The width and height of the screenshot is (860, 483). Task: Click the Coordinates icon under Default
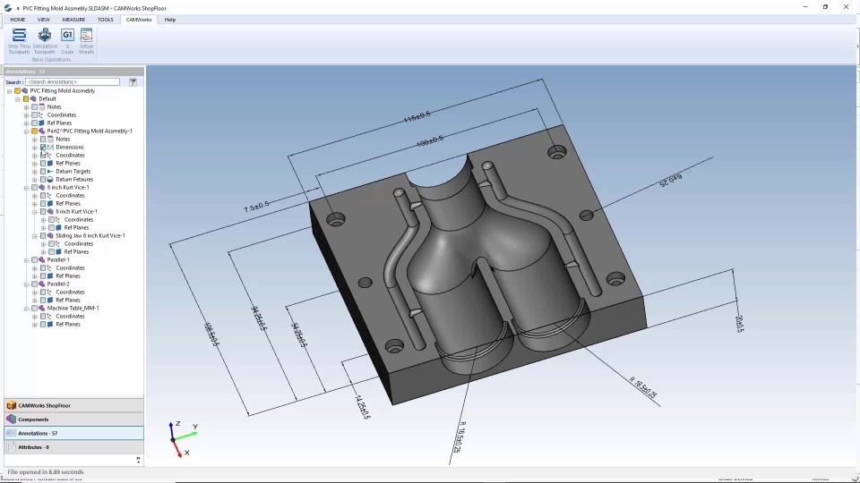pos(42,115)
